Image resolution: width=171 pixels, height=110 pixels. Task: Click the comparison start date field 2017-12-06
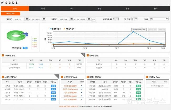[x=63, y=19]
